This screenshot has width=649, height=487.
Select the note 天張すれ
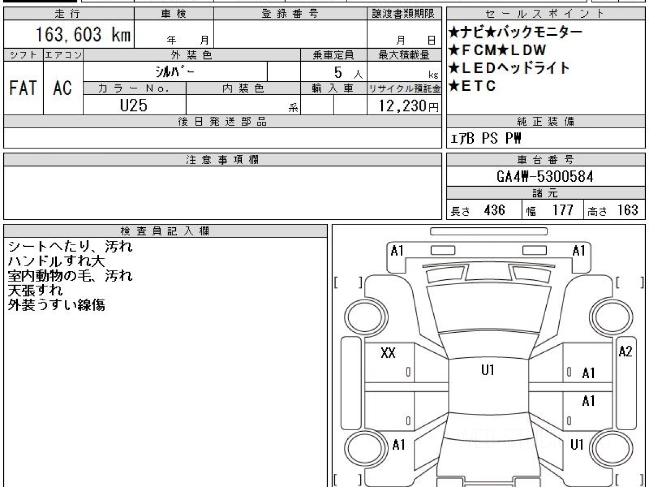point(35,291)
